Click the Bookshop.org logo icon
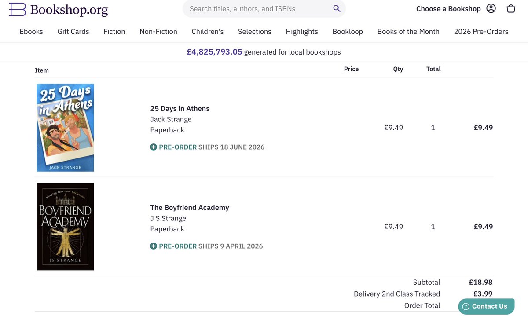This screenshot has height=316, width=528. [x=17, y=9]
